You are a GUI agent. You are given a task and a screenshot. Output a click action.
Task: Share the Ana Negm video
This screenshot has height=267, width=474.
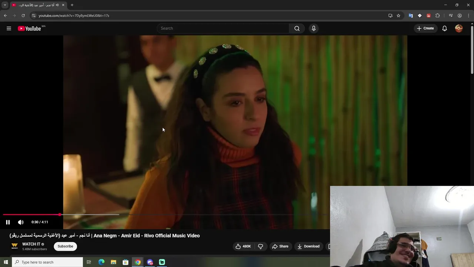click(280, 246)
